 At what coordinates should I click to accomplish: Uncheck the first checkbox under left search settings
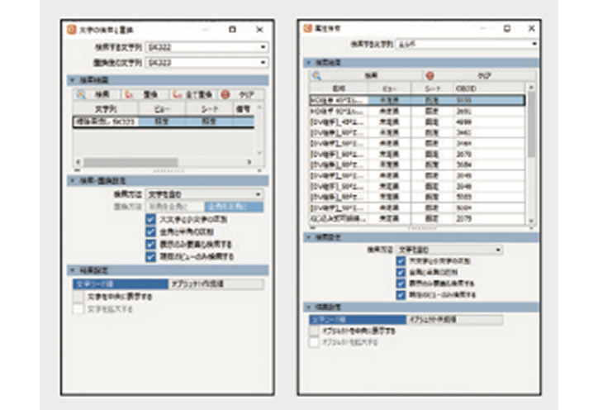click(x=150, y=220)
